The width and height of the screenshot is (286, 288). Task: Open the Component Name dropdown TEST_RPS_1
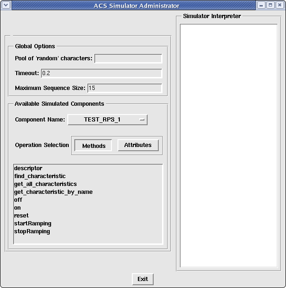(x=107, y=120)
